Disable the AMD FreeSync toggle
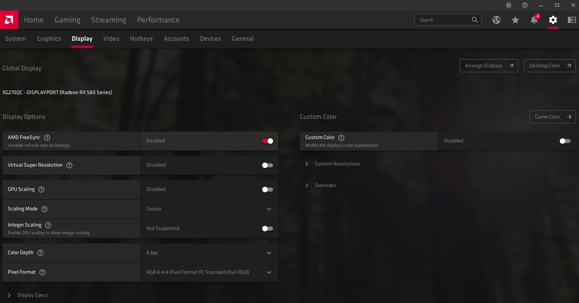Image resolution: width=579 pixels, height=303 pixels. pyautogui.click(x=268, y=141)
